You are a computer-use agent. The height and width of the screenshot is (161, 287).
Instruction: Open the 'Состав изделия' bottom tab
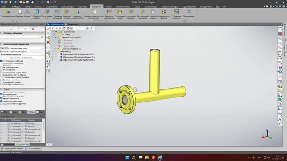coord(33,148)
